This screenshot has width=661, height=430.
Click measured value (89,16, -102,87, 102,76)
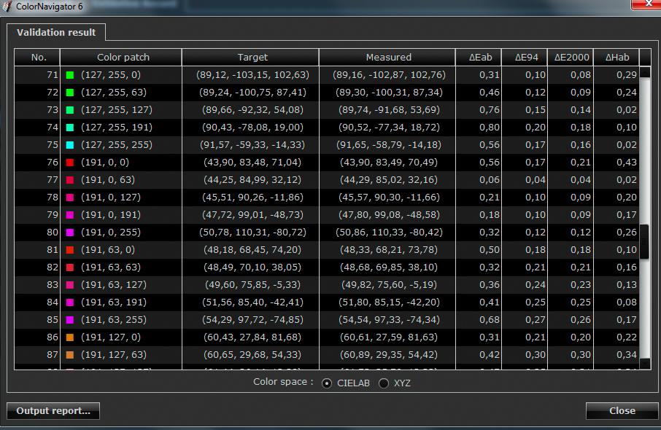tap(389, 75)
